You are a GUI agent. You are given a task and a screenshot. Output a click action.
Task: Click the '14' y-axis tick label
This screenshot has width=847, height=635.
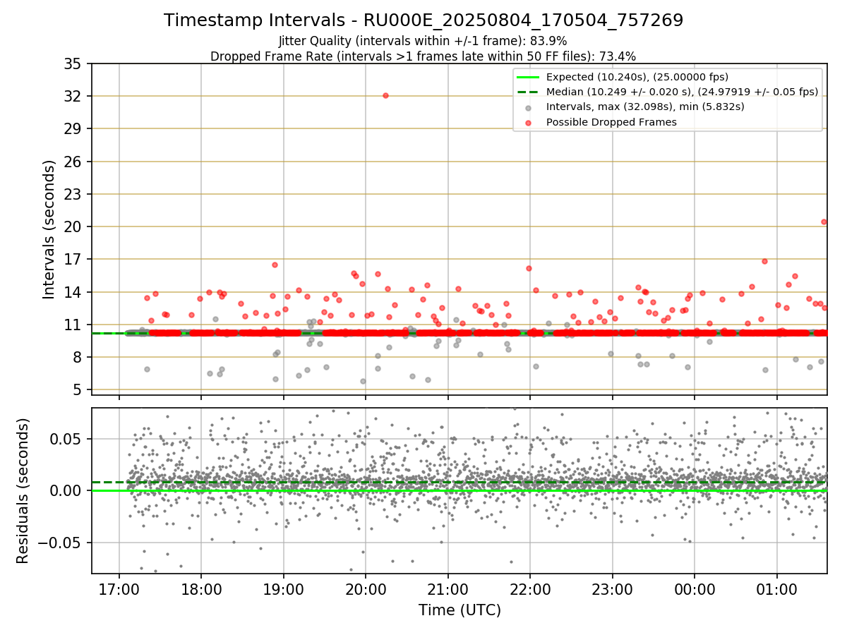tap(73, 292)
